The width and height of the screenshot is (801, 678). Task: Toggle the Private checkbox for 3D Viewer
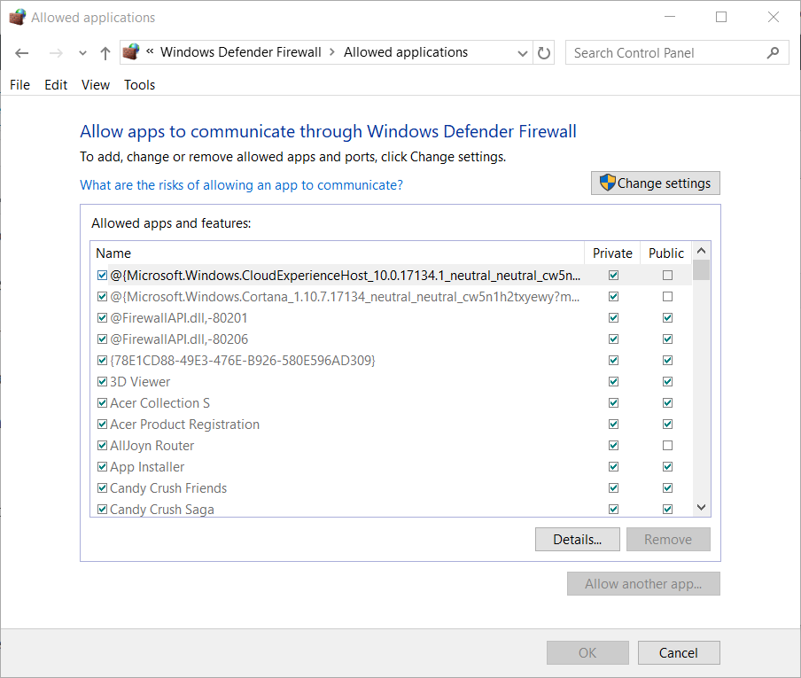tap(613, 382)
